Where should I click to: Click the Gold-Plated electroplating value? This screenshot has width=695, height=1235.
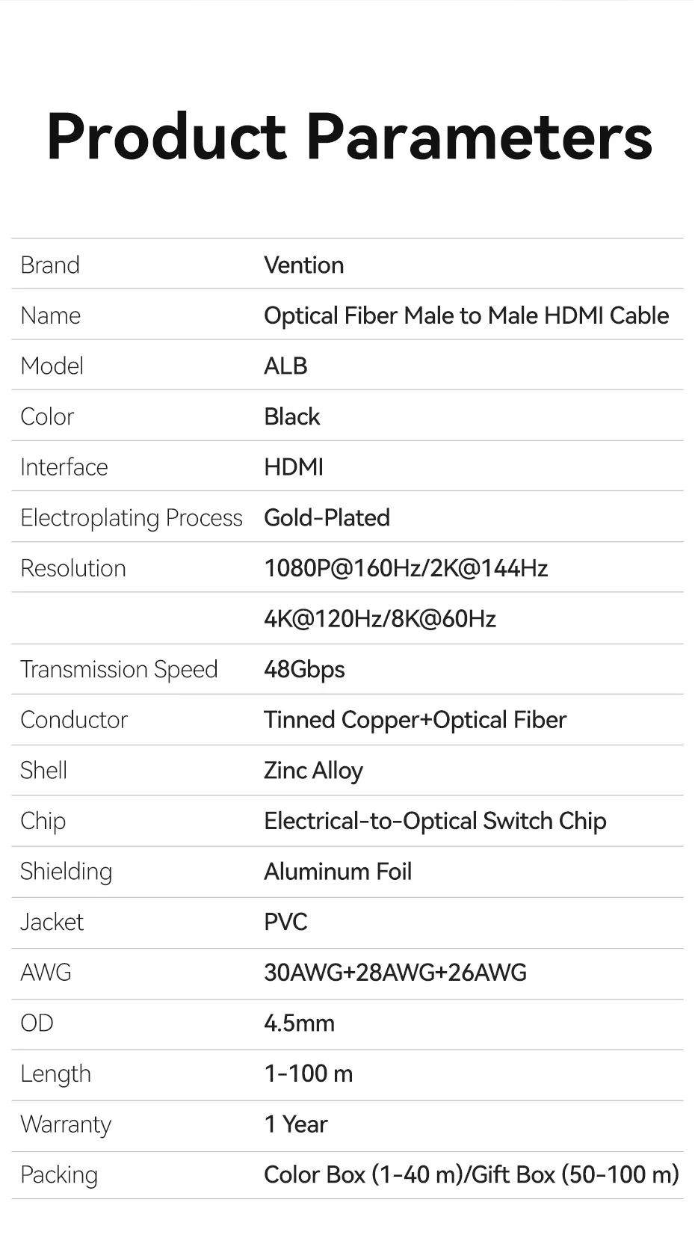[327, 517]
